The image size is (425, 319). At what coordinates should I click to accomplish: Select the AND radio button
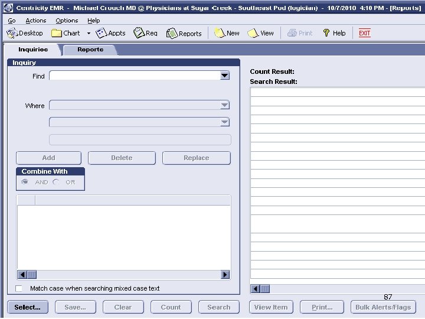pyautogui.click(x=25, y=182)
